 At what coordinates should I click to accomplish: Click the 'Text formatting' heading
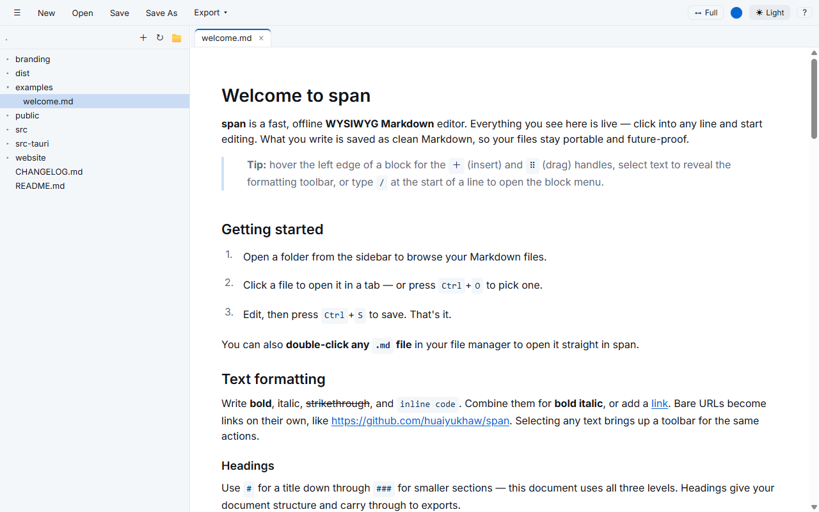click(x=273, y=379)
